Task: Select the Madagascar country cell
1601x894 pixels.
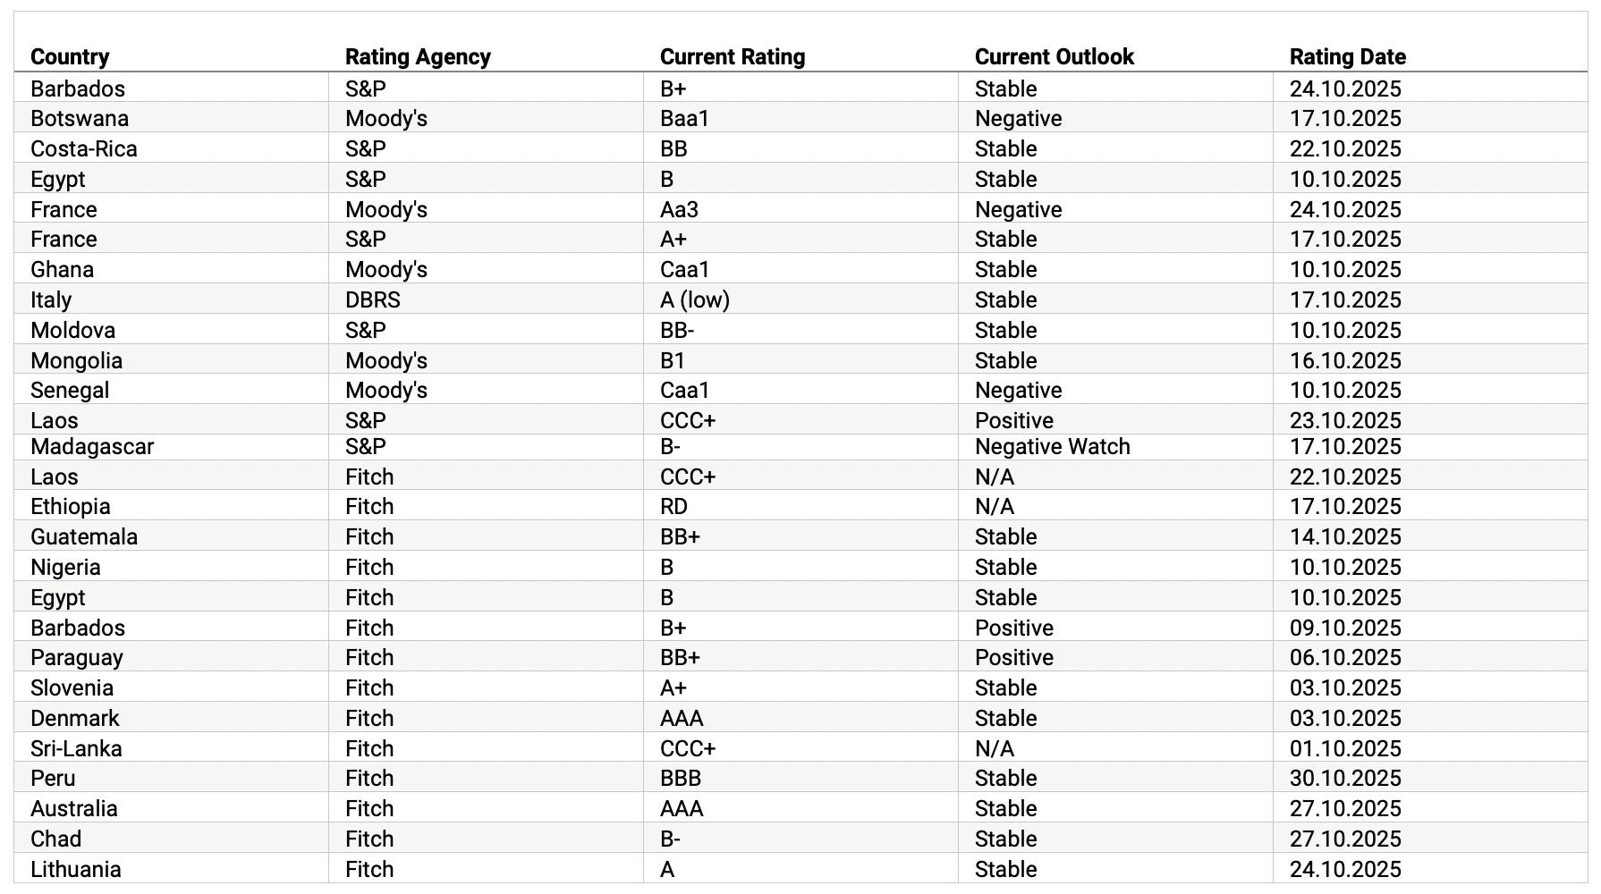Action: [92, 447]
